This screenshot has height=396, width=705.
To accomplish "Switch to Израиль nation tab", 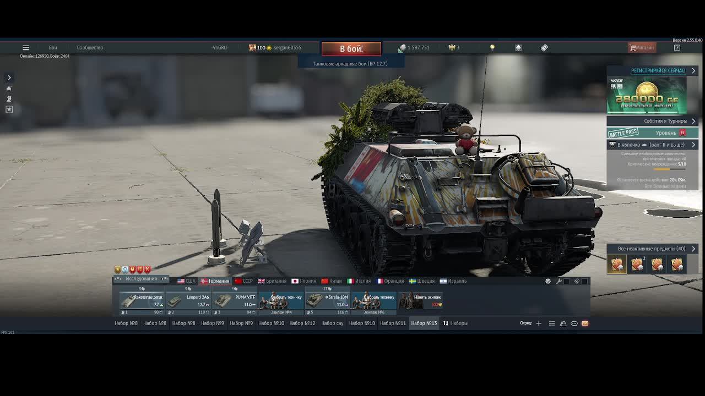I will (453, 281).
